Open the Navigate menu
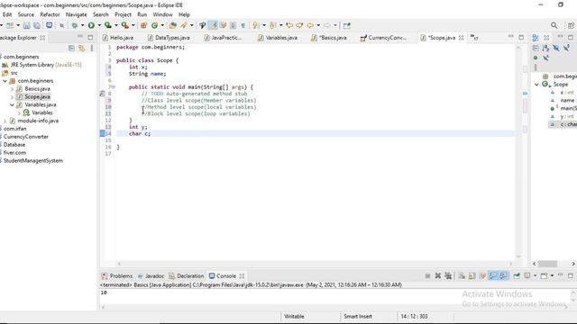The height and width of the screenshot is (324, 577). 76,14
